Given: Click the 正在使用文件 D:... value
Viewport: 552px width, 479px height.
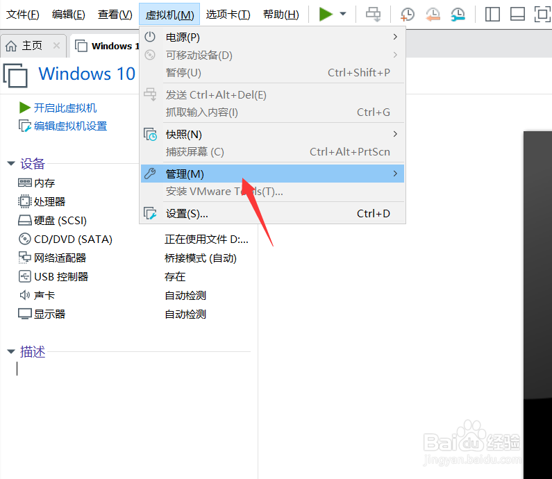Looking at the screenshot, I should (206, 239).
